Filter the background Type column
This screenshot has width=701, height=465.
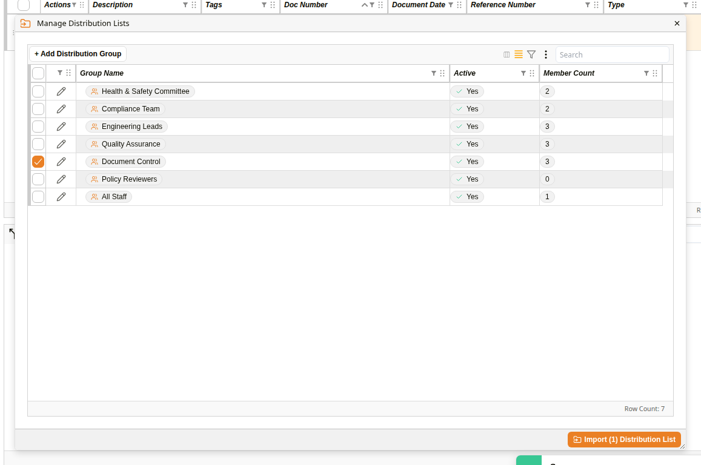coord(686,5)
